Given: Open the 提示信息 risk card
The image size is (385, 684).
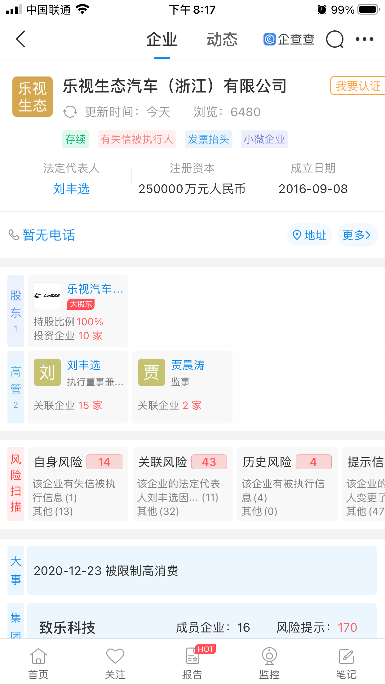Looking at the screenshot, I should [x=364, y=484].
